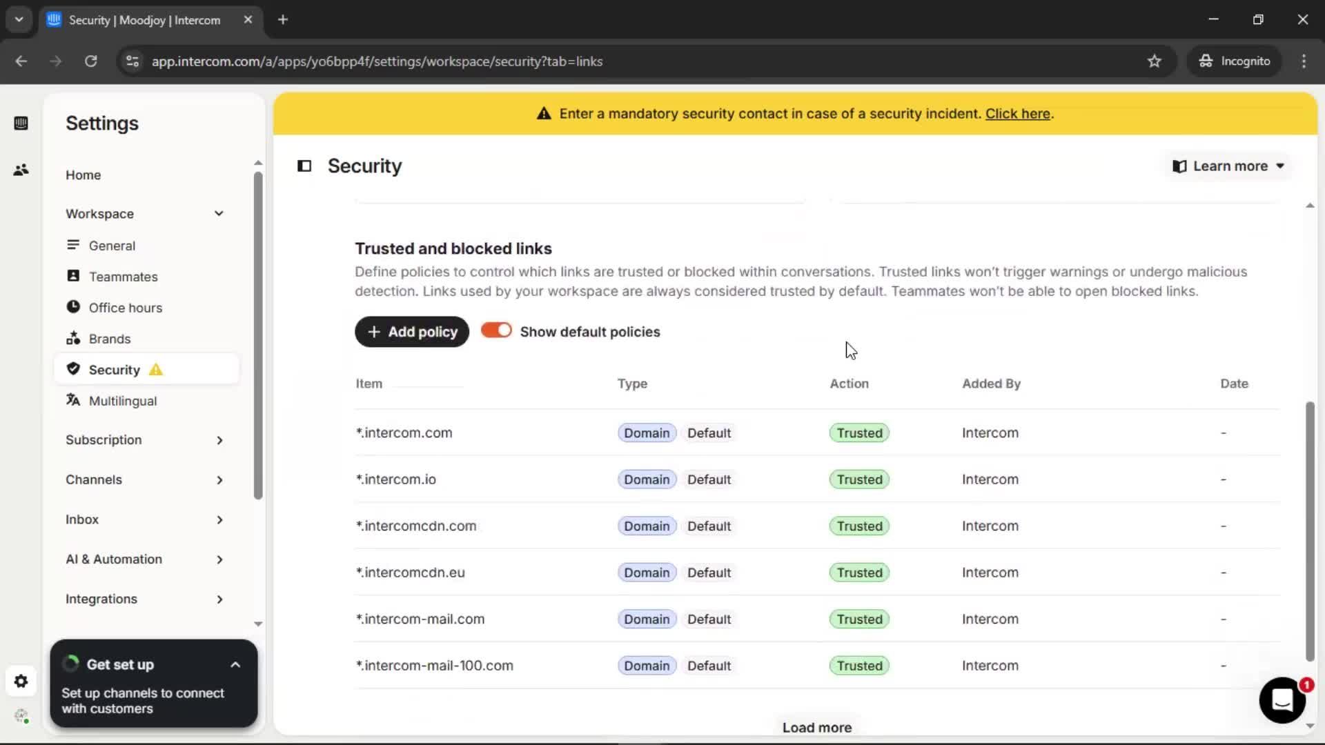The height and width of the screenshot is (745, 1325).
Task: Click the *.intercom.io item
Action: [x=396, y=479]
